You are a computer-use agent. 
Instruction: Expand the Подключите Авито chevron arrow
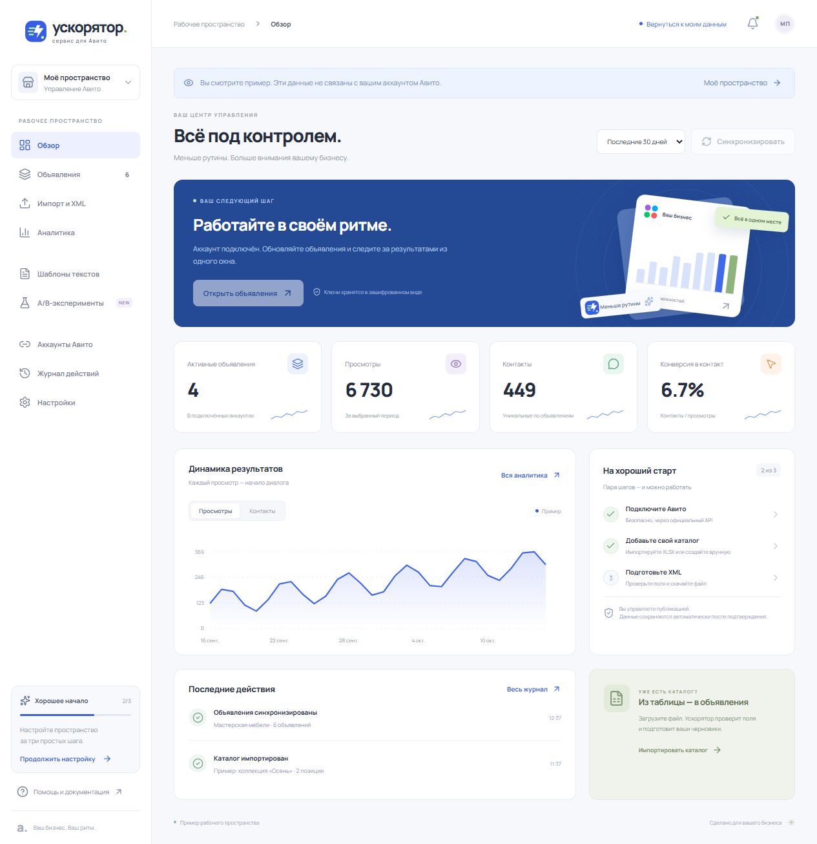click(x=775, y=514)
